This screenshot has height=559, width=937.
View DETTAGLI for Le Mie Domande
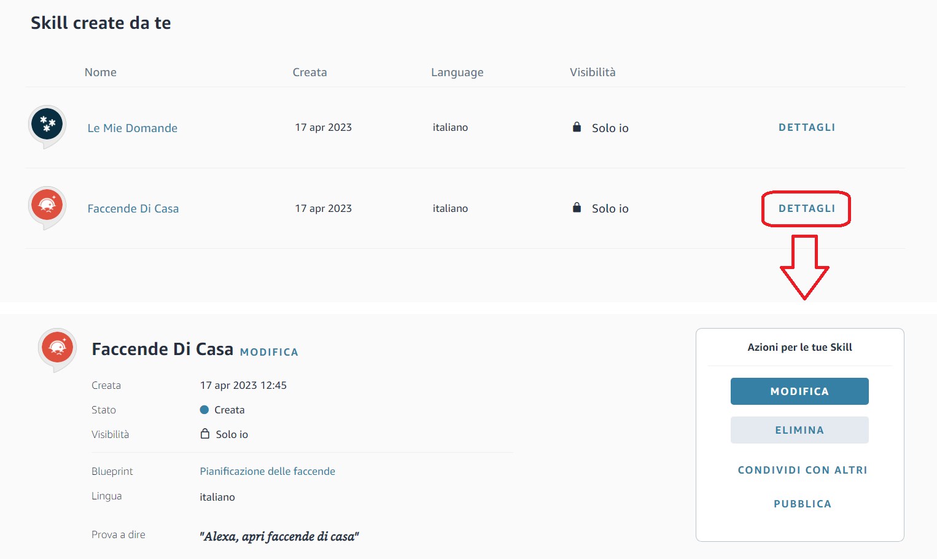click(x=807, y=127)
